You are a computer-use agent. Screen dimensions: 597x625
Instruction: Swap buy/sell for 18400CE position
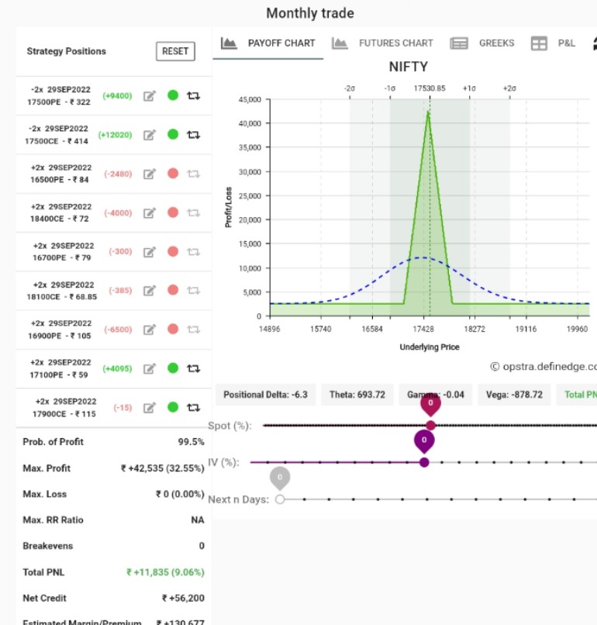[193, 212]
